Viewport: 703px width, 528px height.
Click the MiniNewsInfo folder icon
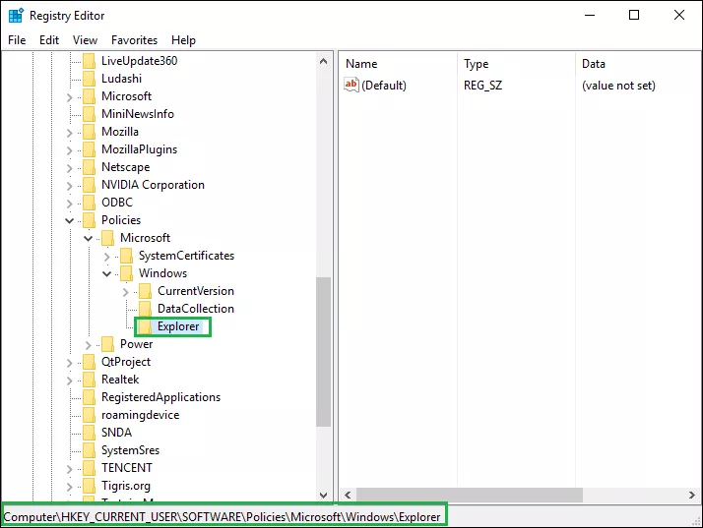tap(90, 114)
